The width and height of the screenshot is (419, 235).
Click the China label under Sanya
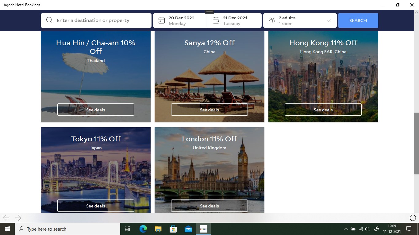click(x=209, y=52)
